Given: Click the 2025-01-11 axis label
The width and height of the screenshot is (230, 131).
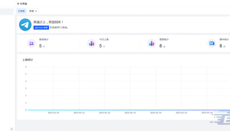Looking at the screenshot, I should [79, 113].
